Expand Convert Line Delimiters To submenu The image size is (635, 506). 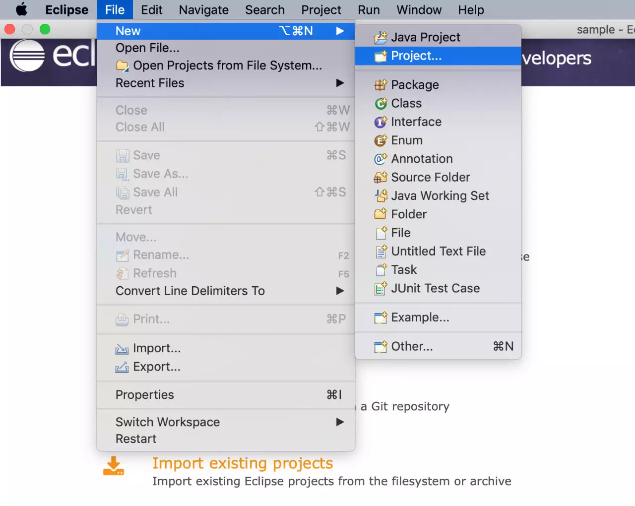pyautogui.click(x=340, y=291)
